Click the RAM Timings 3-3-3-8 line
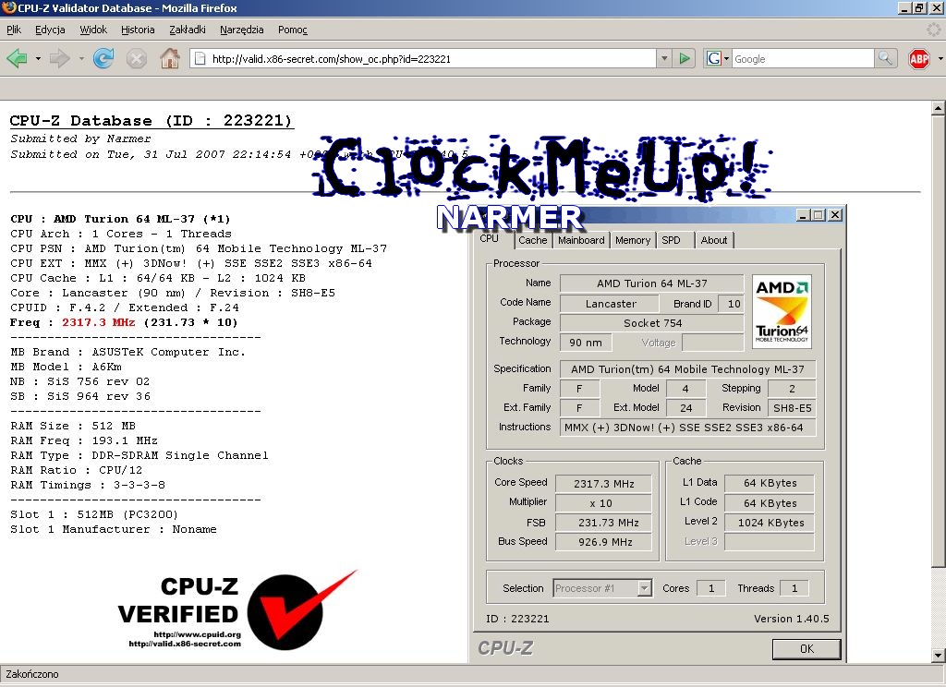Screen dimensions: 946x687 tap(88, 485)
